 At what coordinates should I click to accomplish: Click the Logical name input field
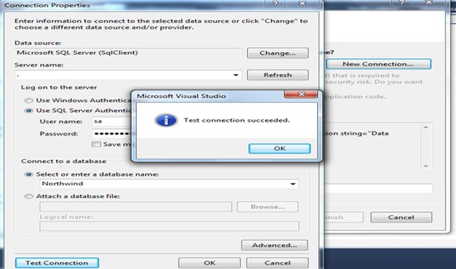[169, 226]
